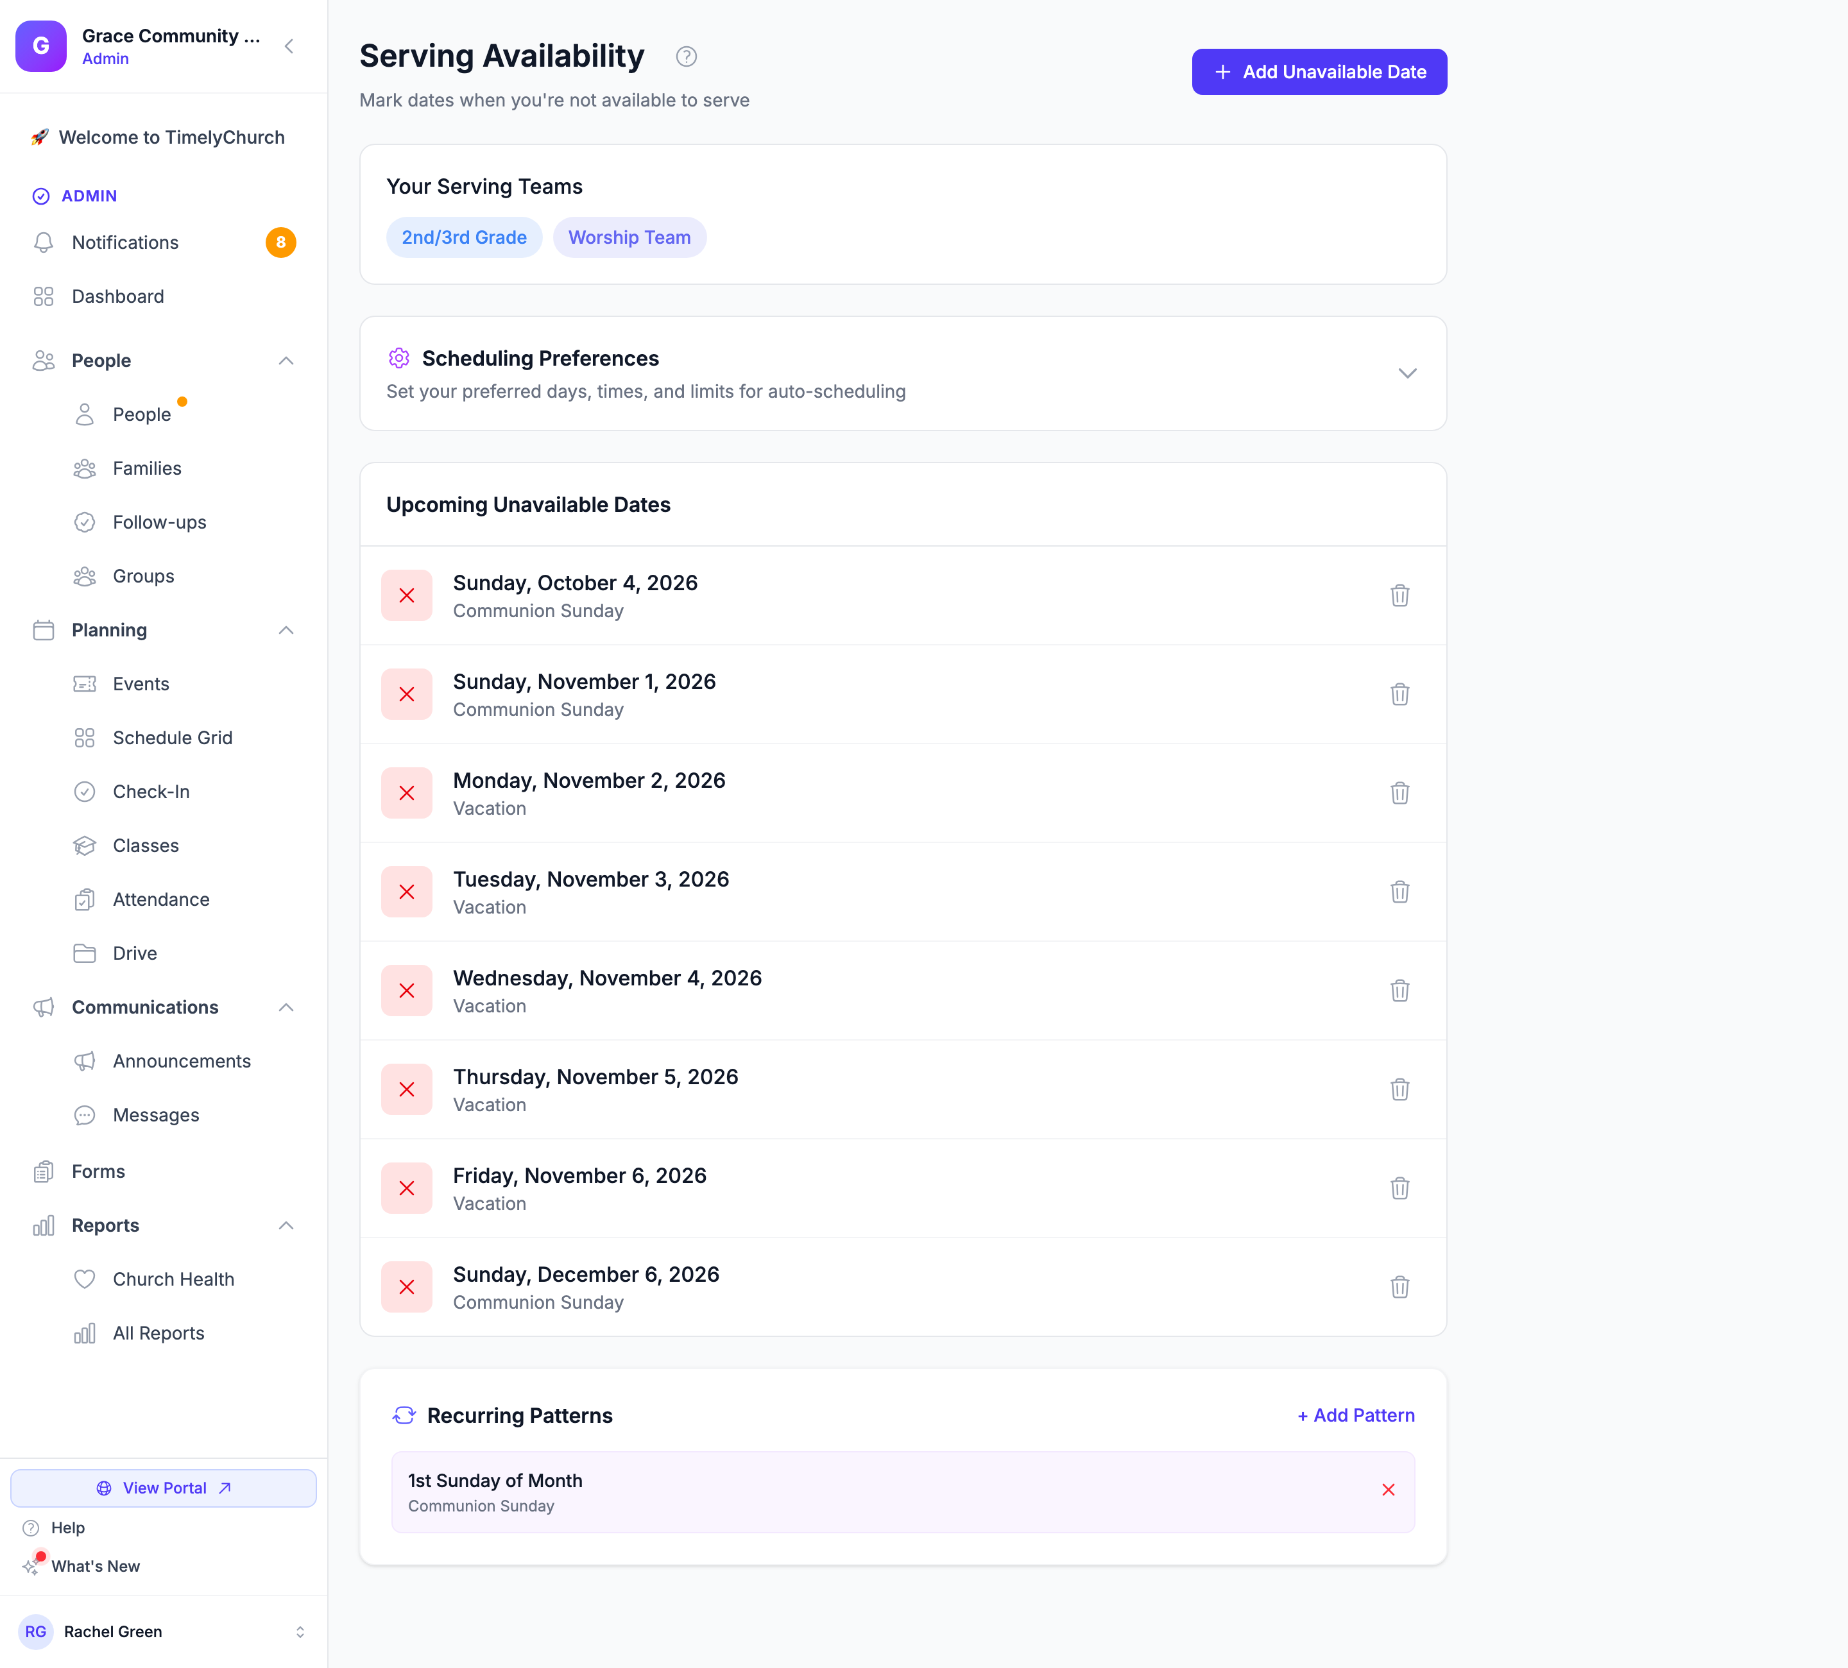Click the Add Unavailable Date button
This screenshot has width=1848, height=1668.
click(x=1319, y=72)
